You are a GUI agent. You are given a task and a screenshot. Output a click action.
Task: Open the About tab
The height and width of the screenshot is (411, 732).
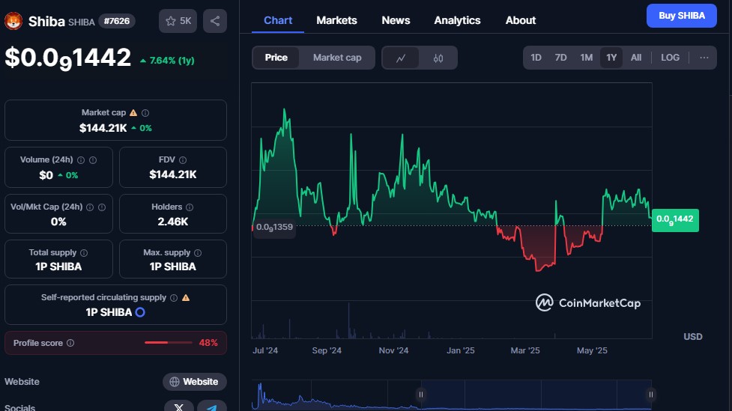click(521, 20)
